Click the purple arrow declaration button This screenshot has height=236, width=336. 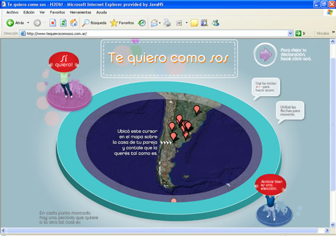(x=265, y=55)
